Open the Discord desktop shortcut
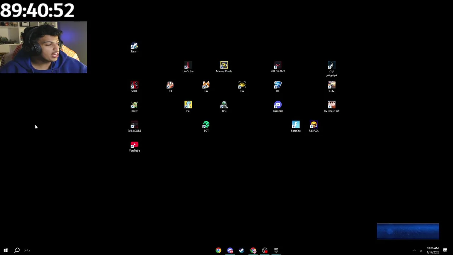Image resolution: width=453 pixels, height=255 pixels. point(278,107)
